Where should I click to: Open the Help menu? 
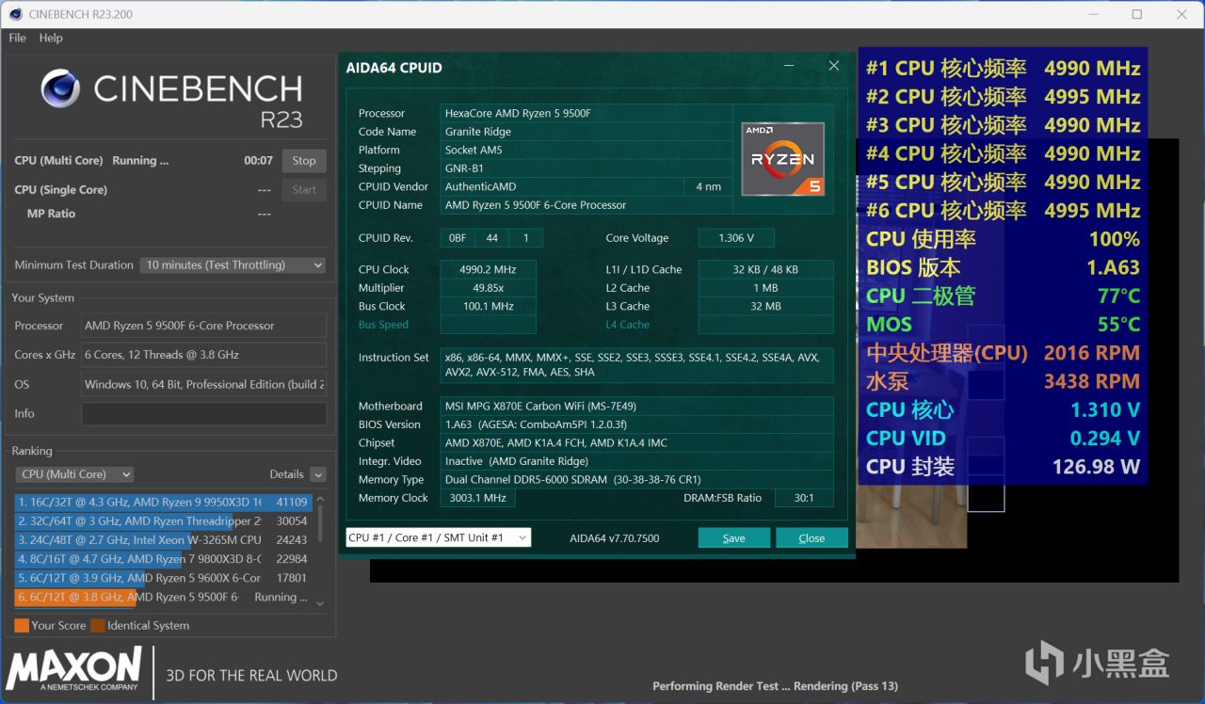51,38
